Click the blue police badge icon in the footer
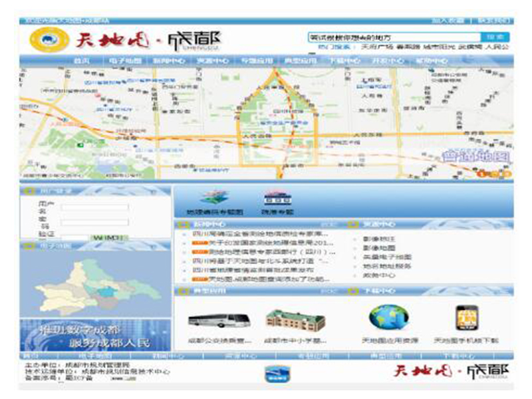This screenshot has width=532, height=399. (277, 374)
